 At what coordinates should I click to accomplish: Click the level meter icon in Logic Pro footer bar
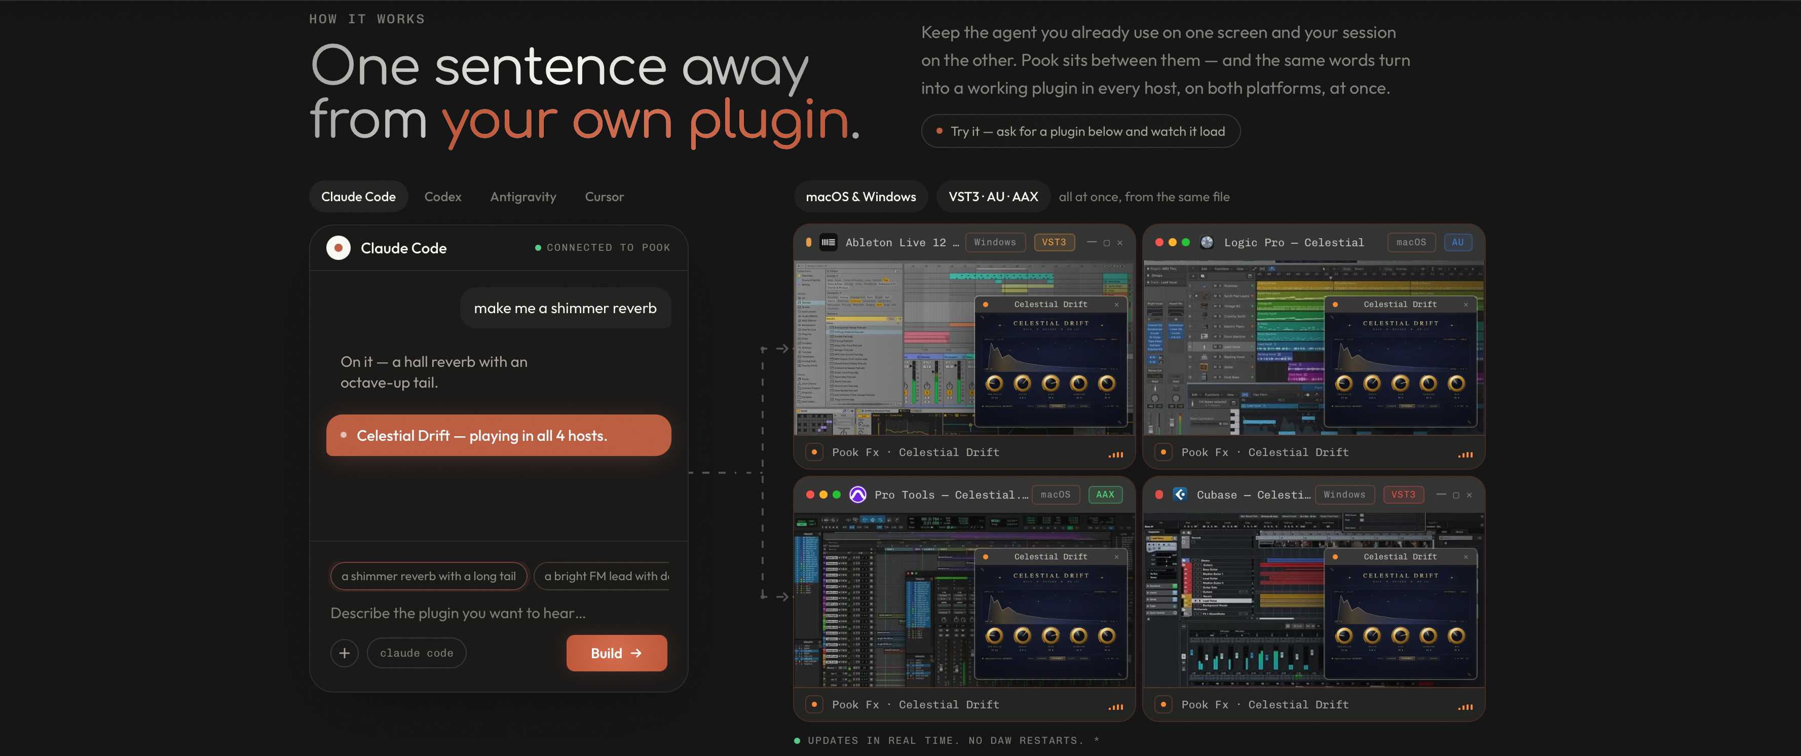point(1465,455)
